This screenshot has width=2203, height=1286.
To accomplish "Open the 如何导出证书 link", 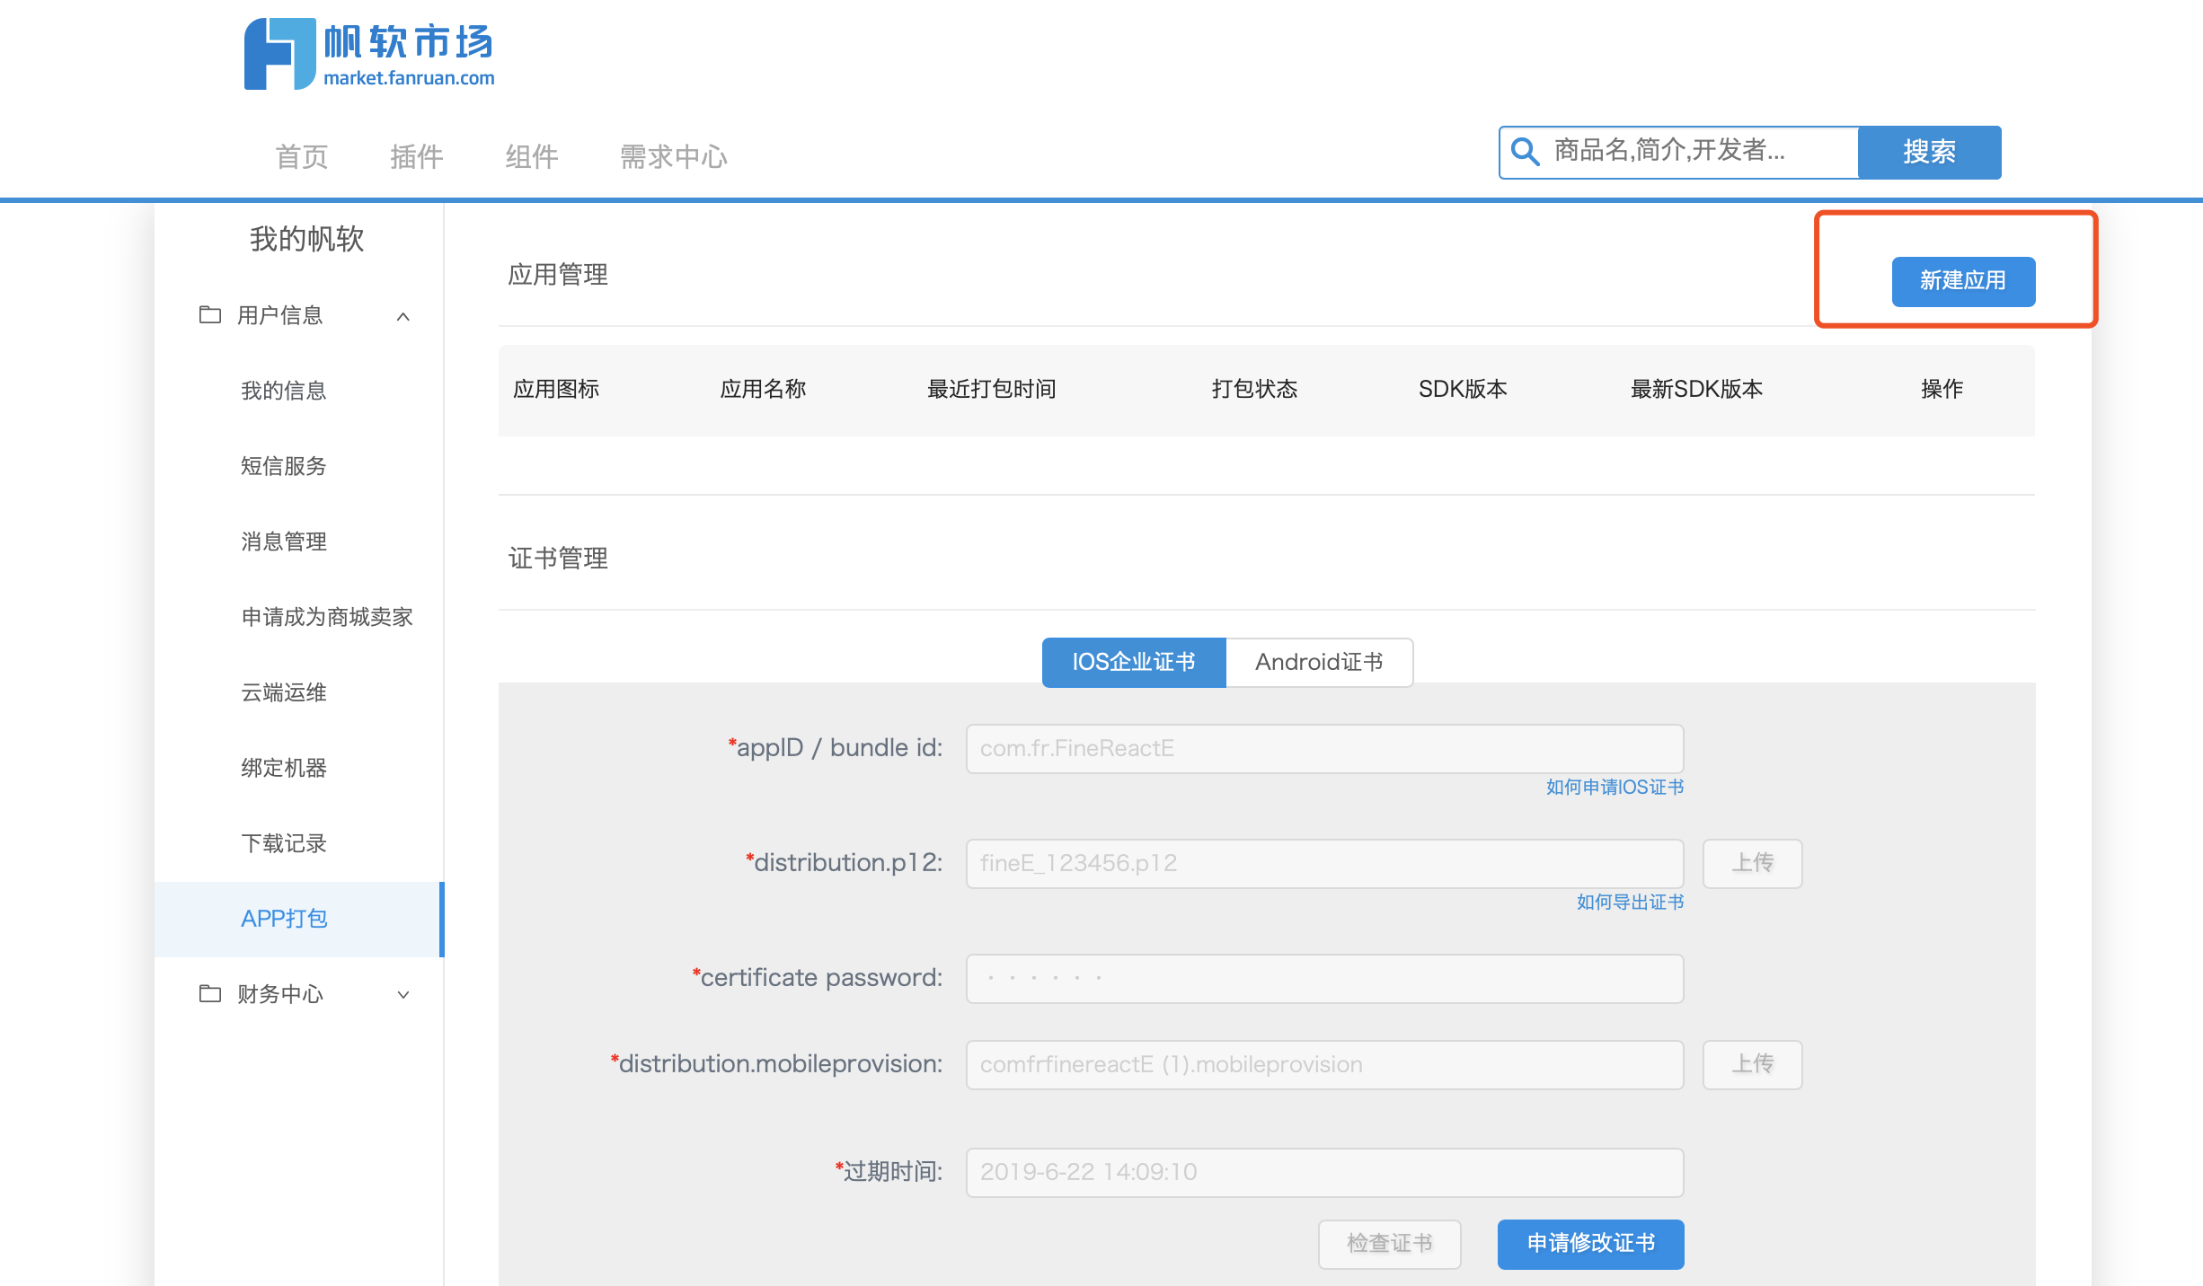I will 1630,903.
